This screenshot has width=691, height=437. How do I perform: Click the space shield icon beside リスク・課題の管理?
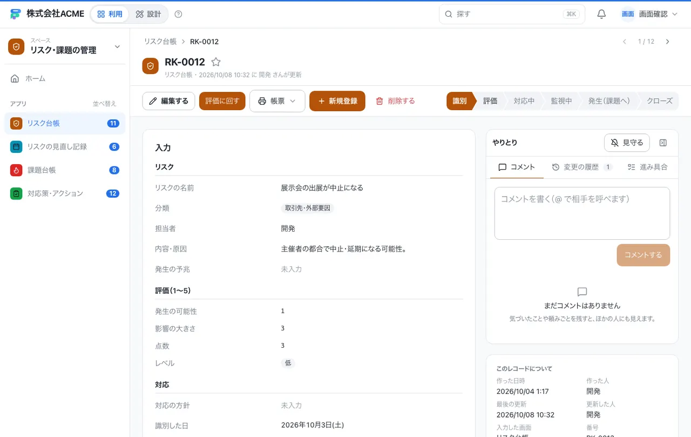pos(16,46)
